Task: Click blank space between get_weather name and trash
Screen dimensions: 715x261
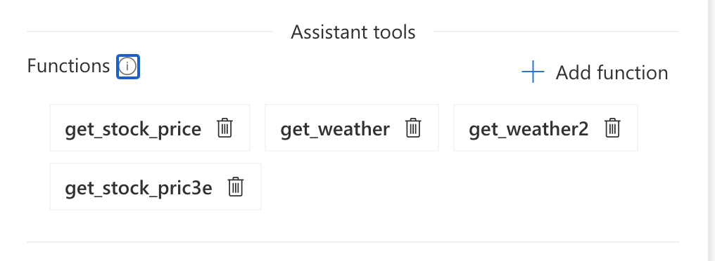Action: [398, 128]
